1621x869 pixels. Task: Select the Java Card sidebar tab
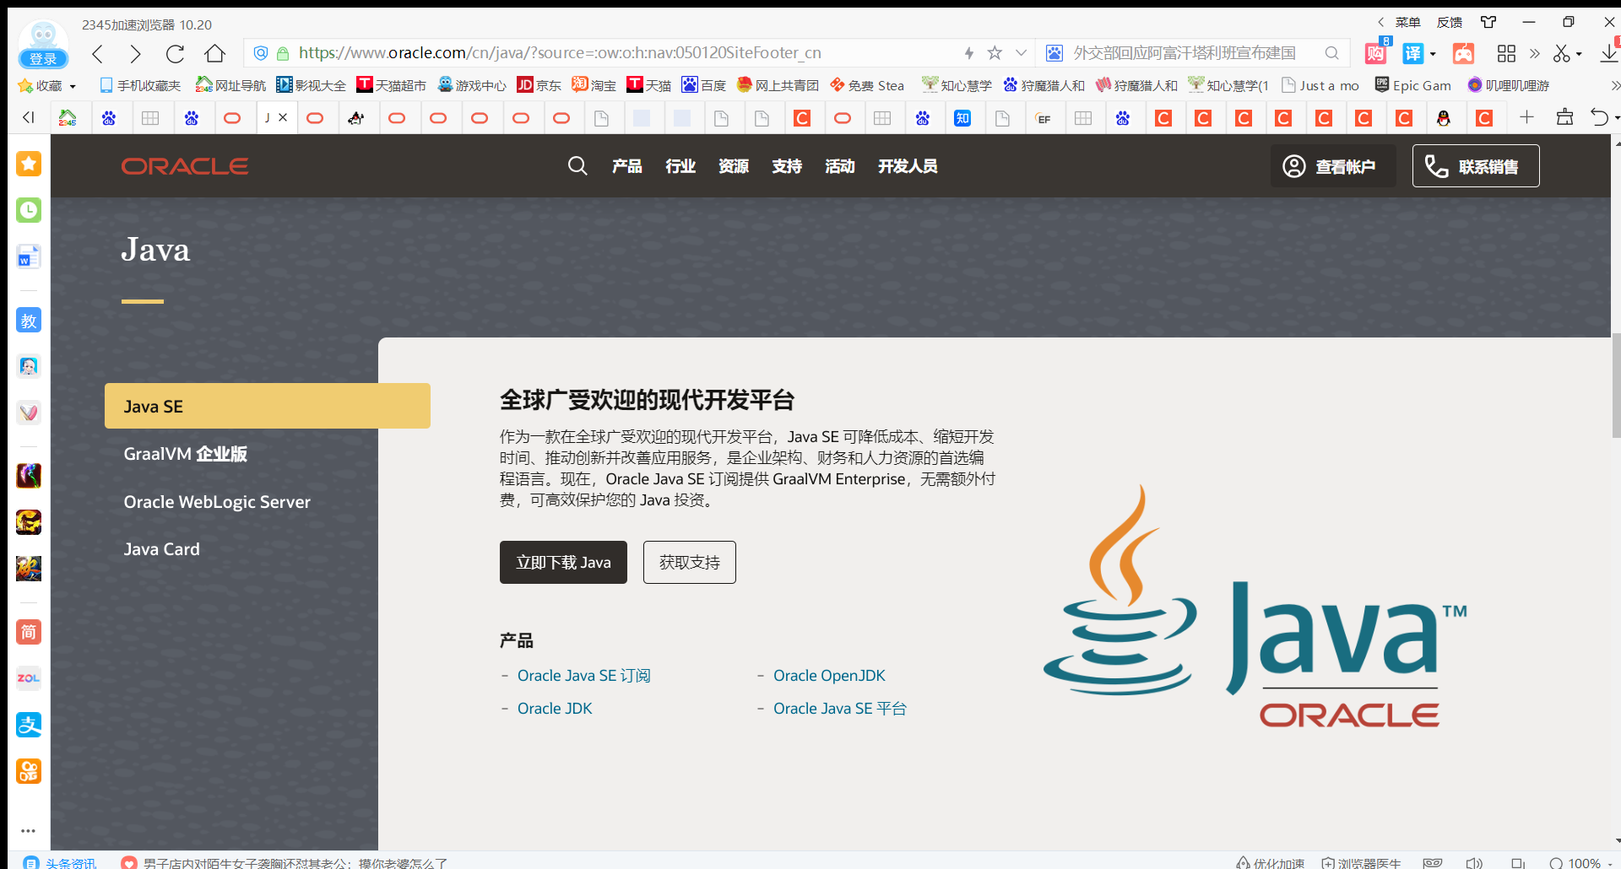(162, 549)
